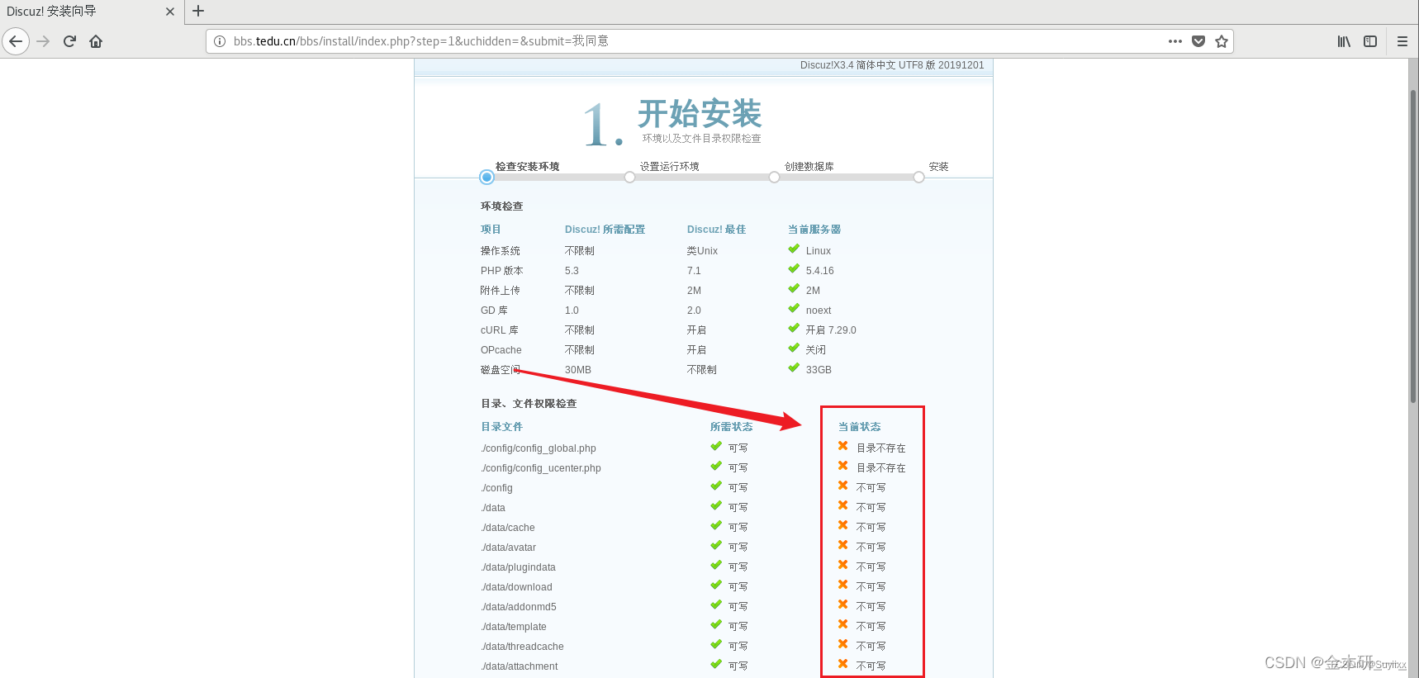Click the 开始安装 heading

point(700,114)
